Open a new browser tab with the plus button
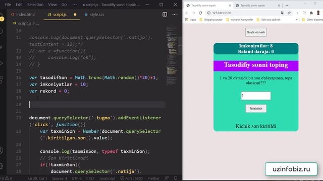This screenshot has width=323, height=181. click(287, 6)
